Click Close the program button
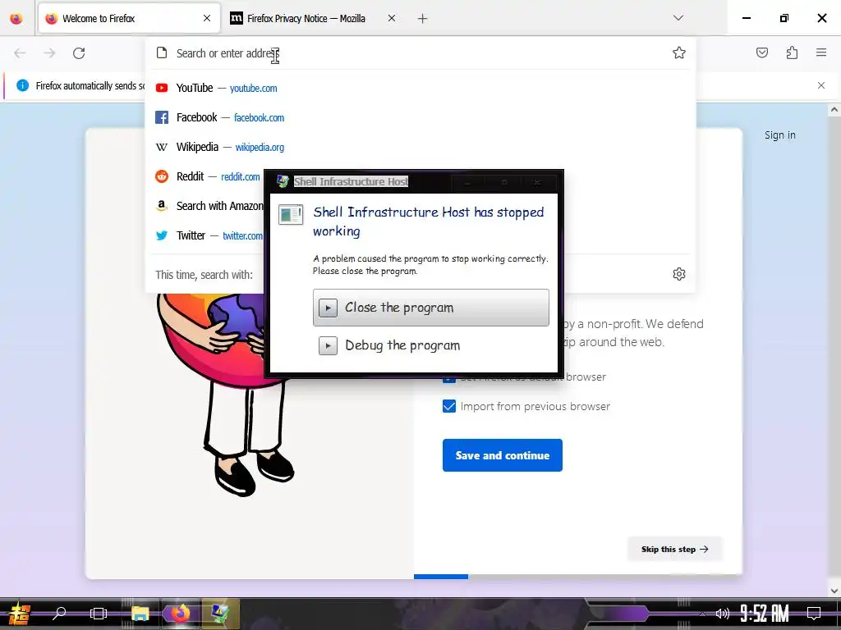The height and width of the screenshot is (630, 841). [430, 308]
